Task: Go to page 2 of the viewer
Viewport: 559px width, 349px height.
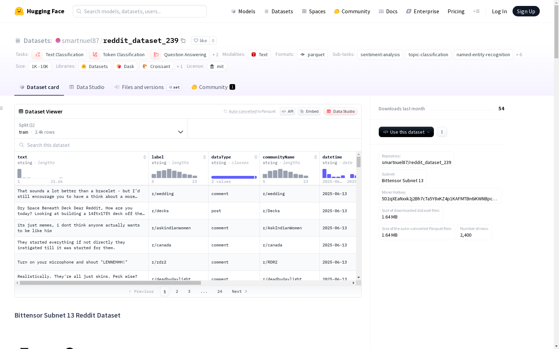Action: 177,291
